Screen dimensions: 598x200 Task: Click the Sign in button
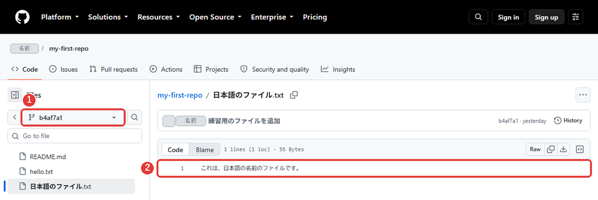pos(508,17)
